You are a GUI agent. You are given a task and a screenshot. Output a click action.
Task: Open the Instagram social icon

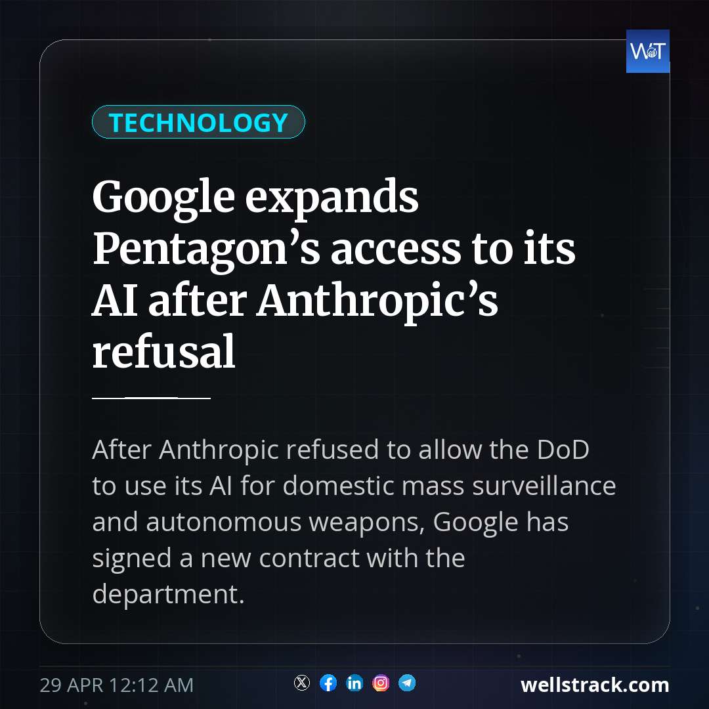click(381, 683)
